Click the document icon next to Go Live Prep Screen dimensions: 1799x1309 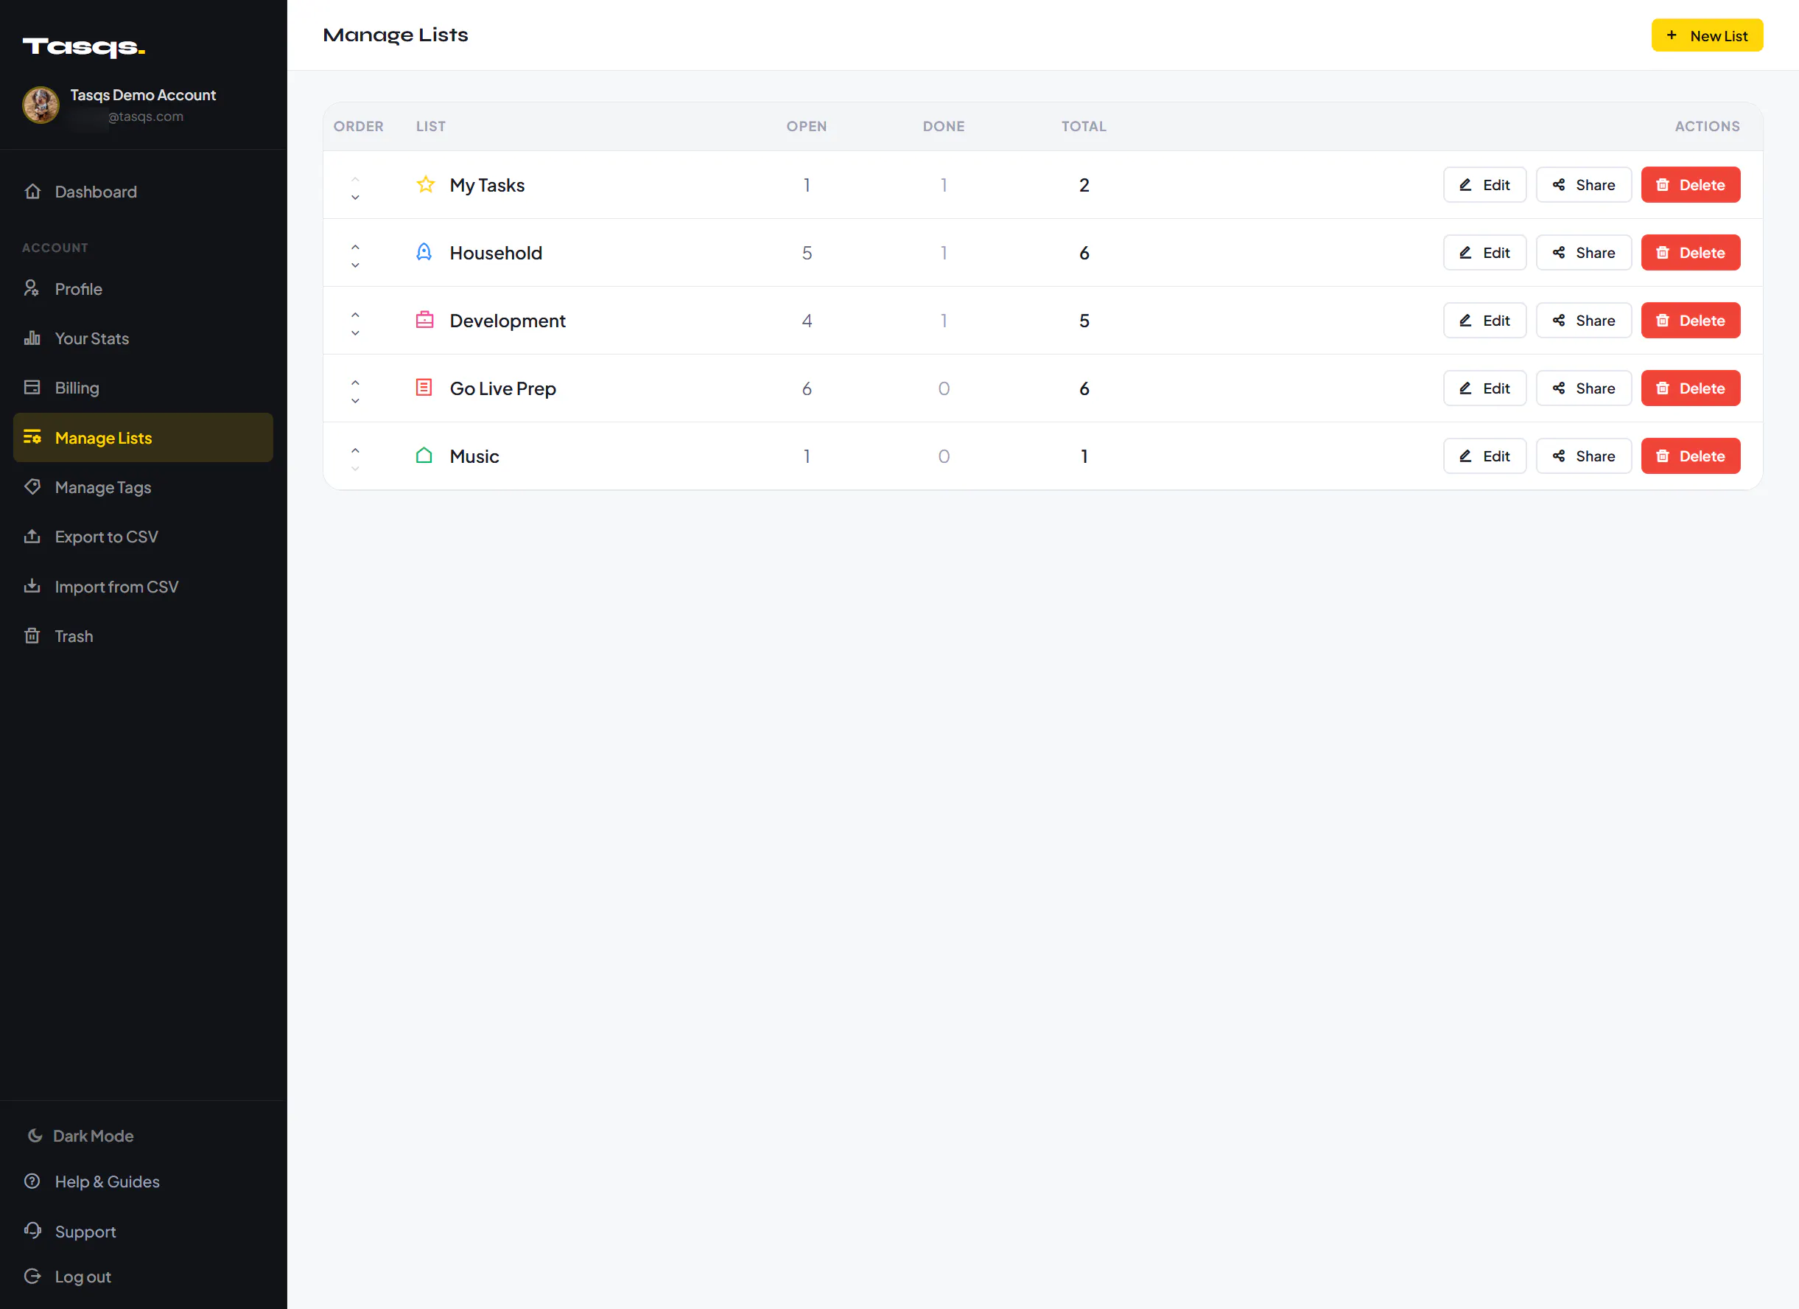424,388
